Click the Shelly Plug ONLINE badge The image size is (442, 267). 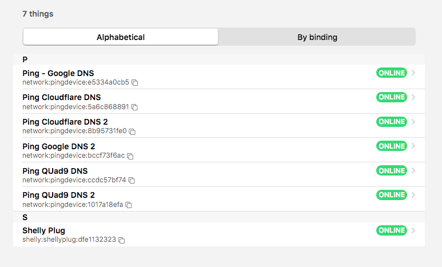pos(391,230)
